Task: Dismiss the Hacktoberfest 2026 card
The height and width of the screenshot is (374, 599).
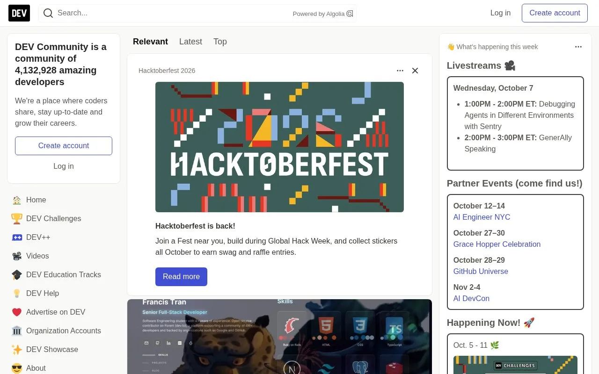Action: pos(415,71)
